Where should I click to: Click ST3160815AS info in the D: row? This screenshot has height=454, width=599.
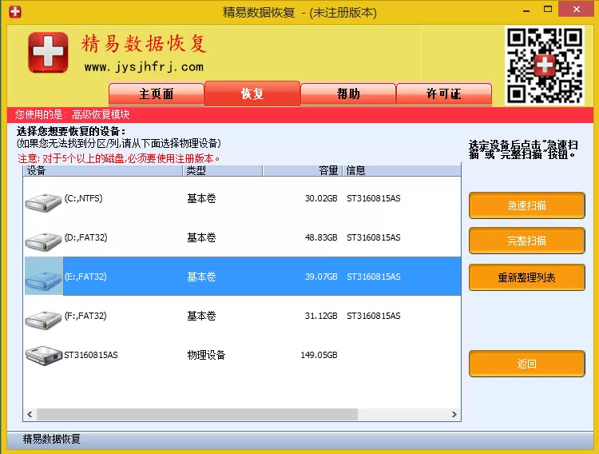coord(374,237)
